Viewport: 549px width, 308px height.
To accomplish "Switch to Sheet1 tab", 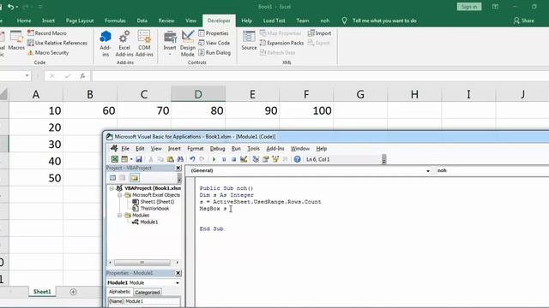I will coord(42,292).
